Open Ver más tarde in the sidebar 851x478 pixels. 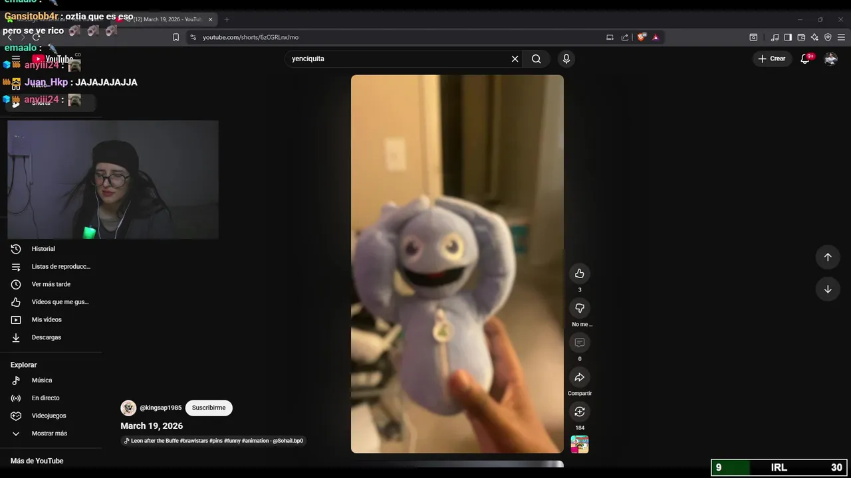click(51, 284)
